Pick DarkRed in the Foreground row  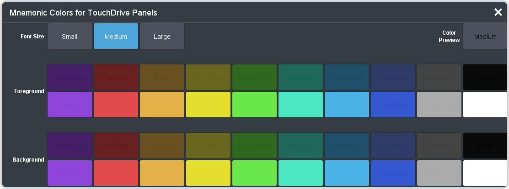116,77
